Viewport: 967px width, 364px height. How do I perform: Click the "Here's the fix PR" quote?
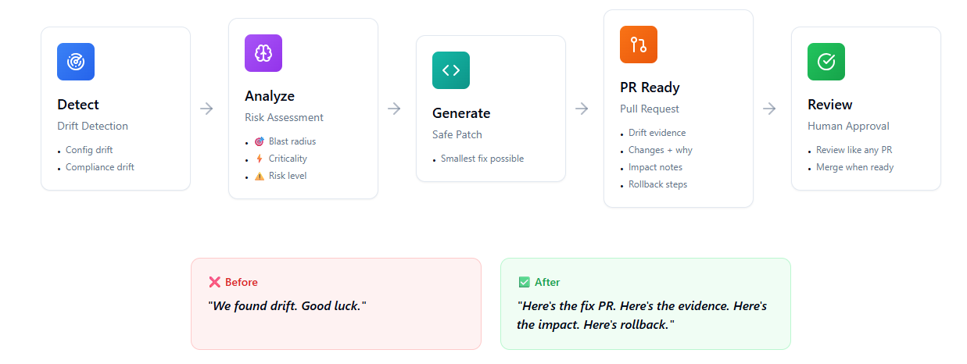tap(642, 315)
